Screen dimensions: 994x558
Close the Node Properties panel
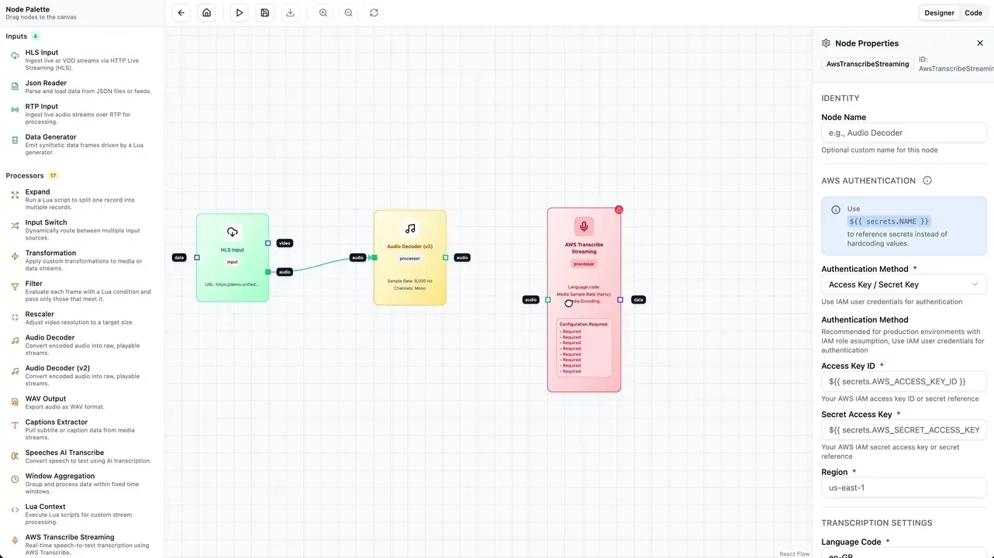[x=980, y=43]
